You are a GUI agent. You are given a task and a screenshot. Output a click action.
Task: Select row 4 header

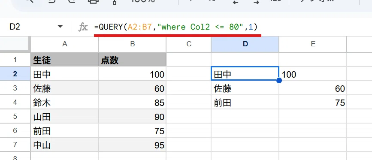15,102
